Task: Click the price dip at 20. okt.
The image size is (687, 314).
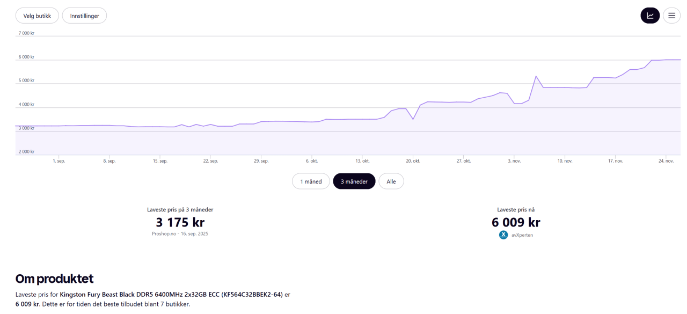Action: coord(413,119)
